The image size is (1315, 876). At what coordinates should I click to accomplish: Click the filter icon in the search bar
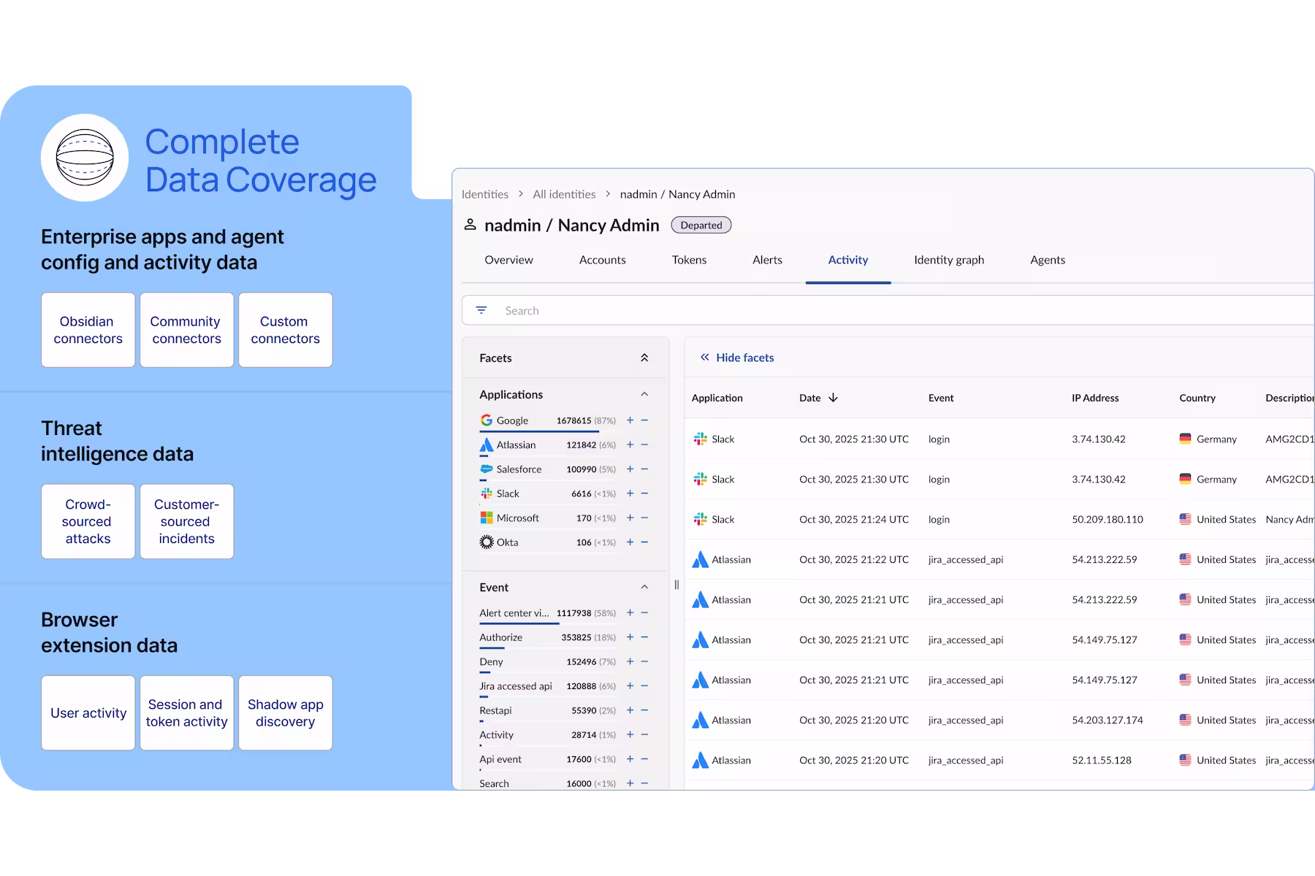click(x=481, y=310)
